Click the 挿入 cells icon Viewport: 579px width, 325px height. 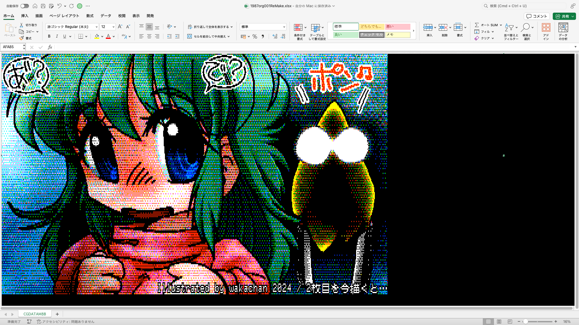pos(428,27)
